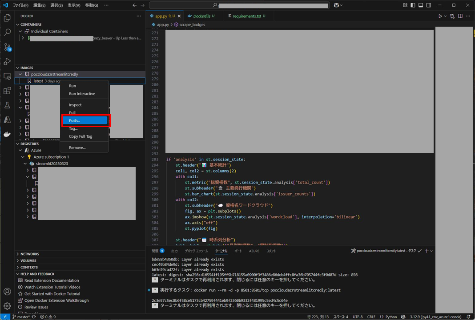The image size is (475, 320).
Task: Open the terminal launch profile dropdown
Action: [431, 251]
